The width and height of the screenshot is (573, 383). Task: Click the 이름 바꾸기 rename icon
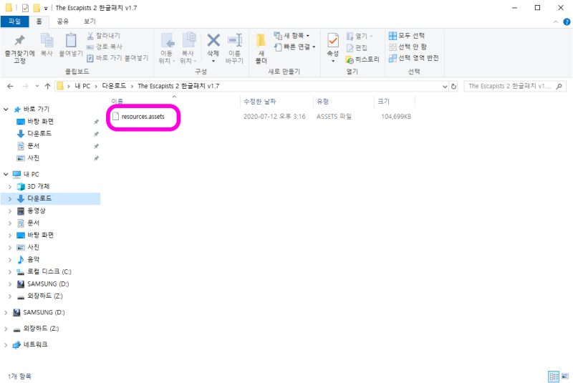coord(235,40)
